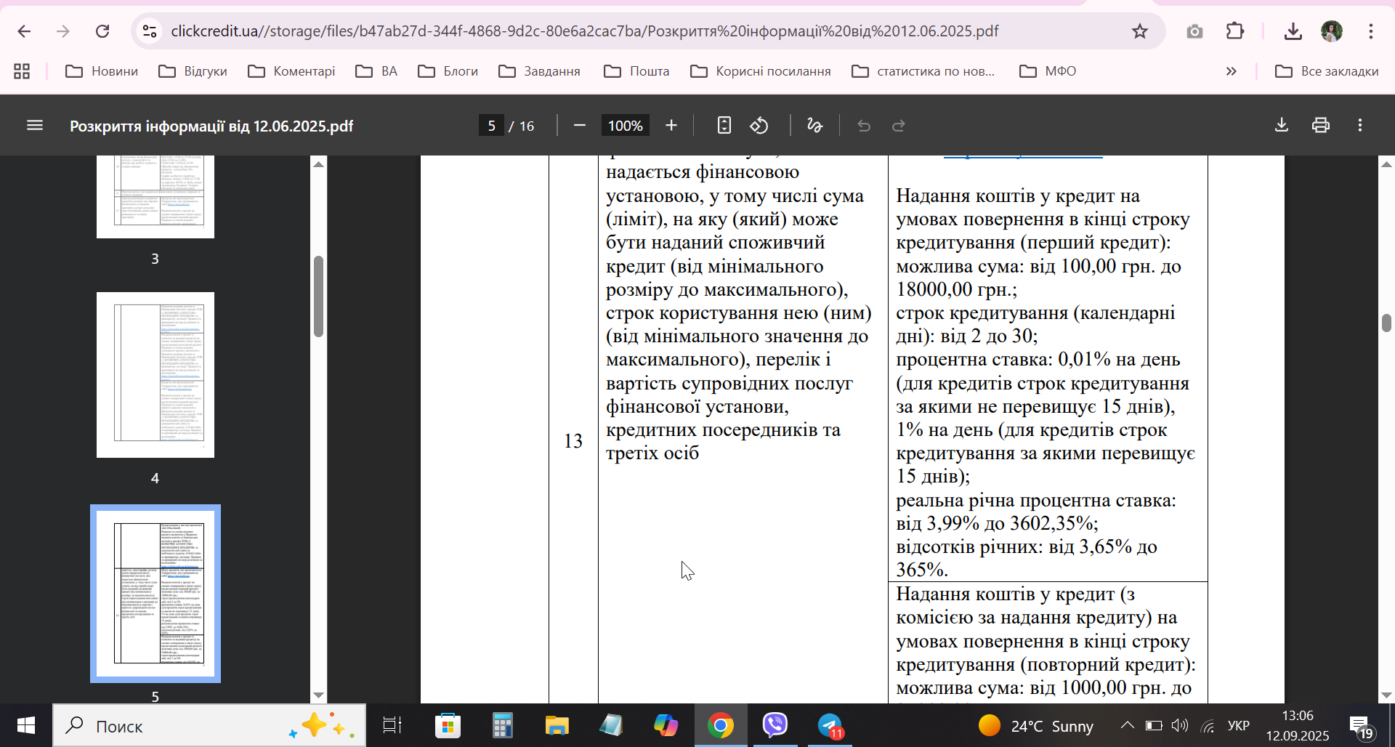Zoom out with the minus button
Viewport: 1395px width, 747px height.
579,126
